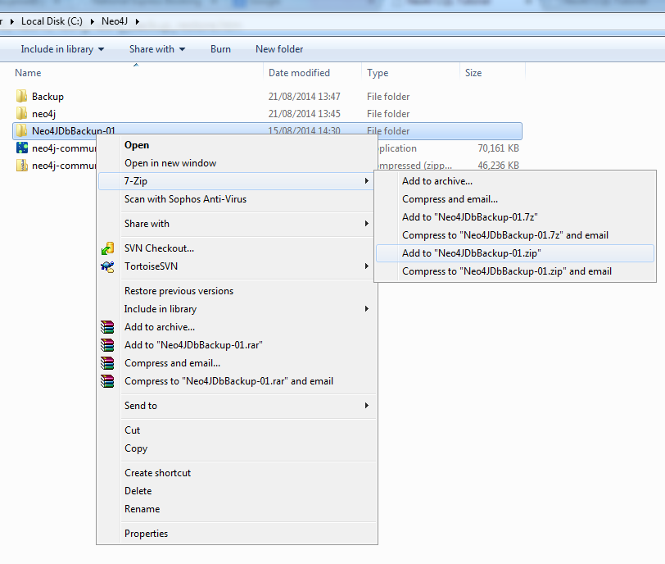
Task: Expand the Share with submenu arrow in context menu
Action: (x=366, y=224)
